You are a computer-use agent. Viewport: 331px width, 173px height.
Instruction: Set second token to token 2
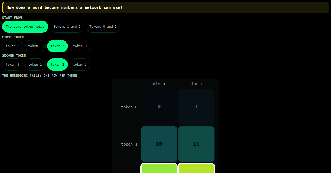coord(57,65)
